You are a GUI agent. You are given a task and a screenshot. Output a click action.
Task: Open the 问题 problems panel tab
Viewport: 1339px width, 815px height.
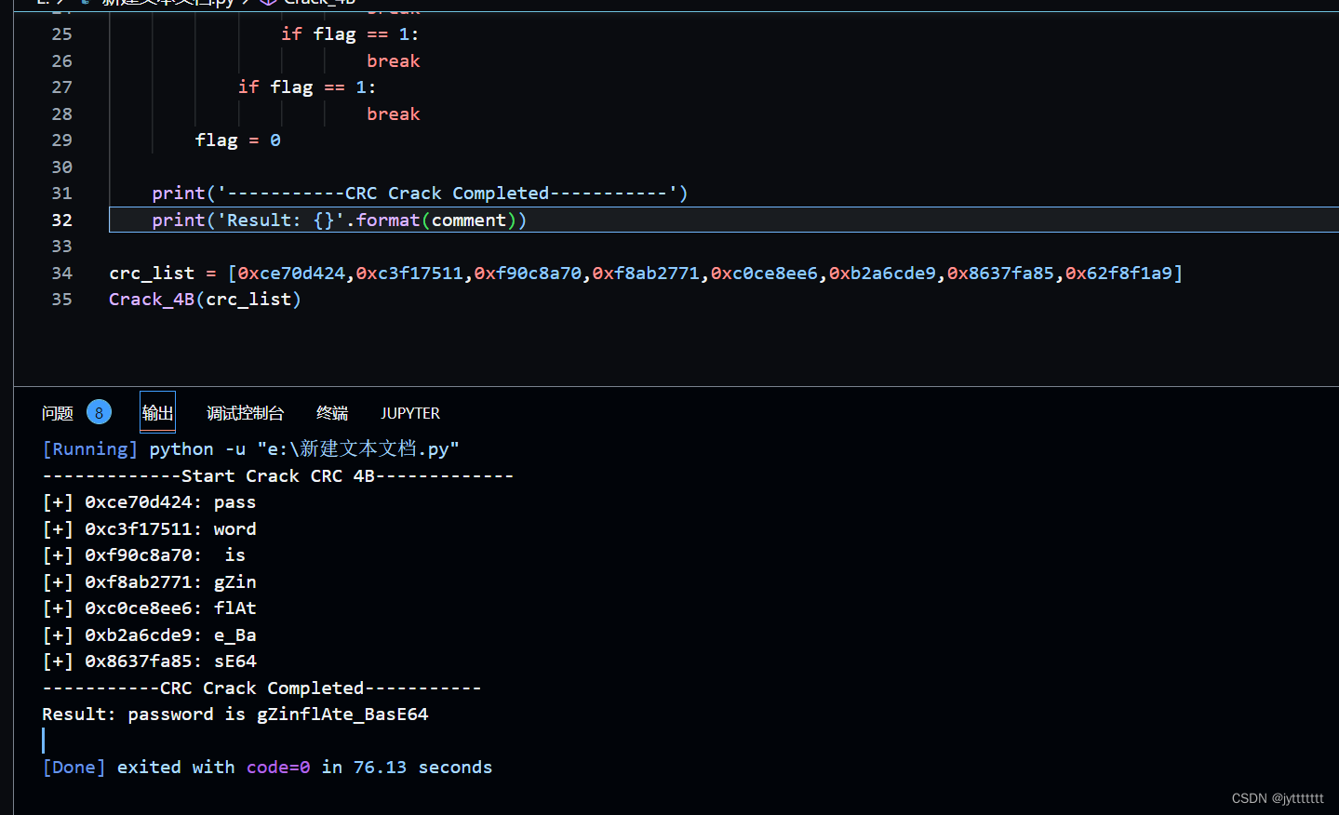(58, 413)
